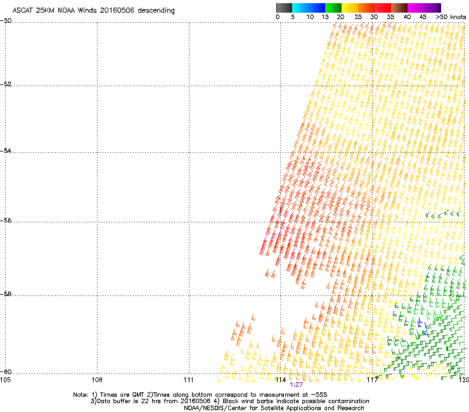Image resolution: width=469 pixels, height=412 pixels.
Task: Click legend tick label '25'
Action: point(358,17)
